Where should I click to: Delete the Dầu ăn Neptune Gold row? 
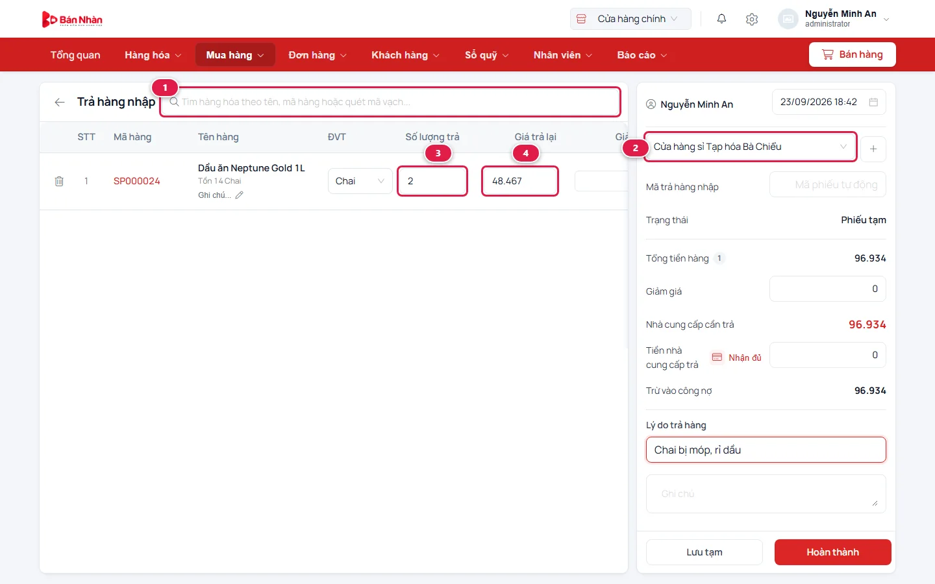point(59,181)
